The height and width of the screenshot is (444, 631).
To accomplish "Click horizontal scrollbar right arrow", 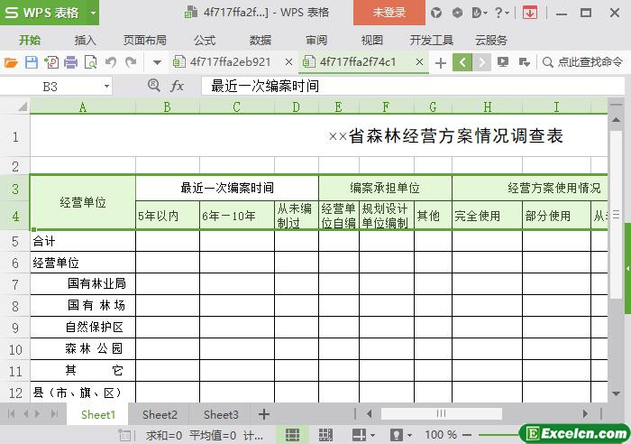I will (586, 414).
